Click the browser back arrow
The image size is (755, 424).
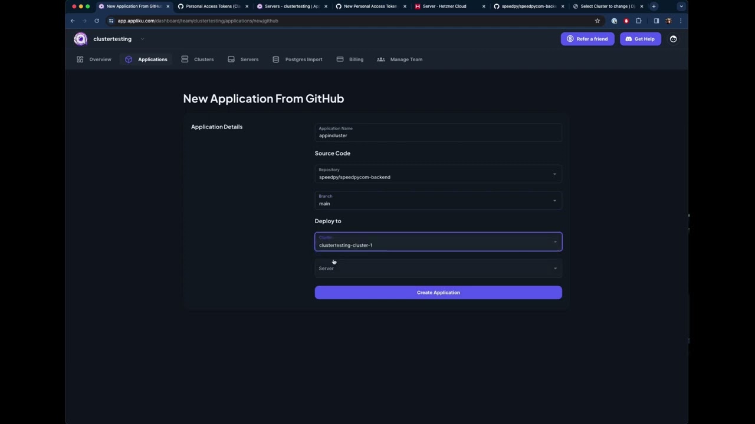coord(73,21)
